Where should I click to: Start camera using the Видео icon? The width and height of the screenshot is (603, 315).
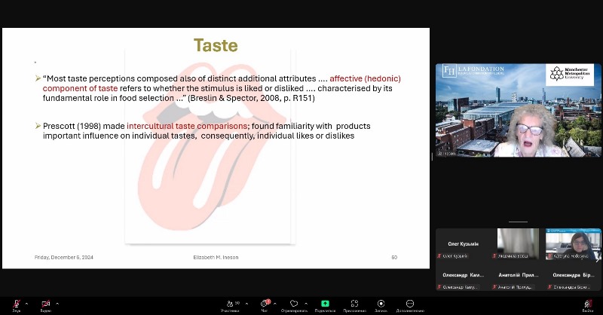pyautogui.click(x=45, y=303)
